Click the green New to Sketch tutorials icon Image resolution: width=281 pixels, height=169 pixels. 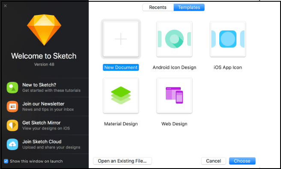click(x=12, y=88)
